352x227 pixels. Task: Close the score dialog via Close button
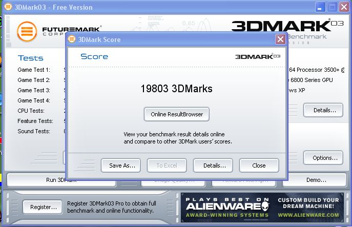coord(259,166)
